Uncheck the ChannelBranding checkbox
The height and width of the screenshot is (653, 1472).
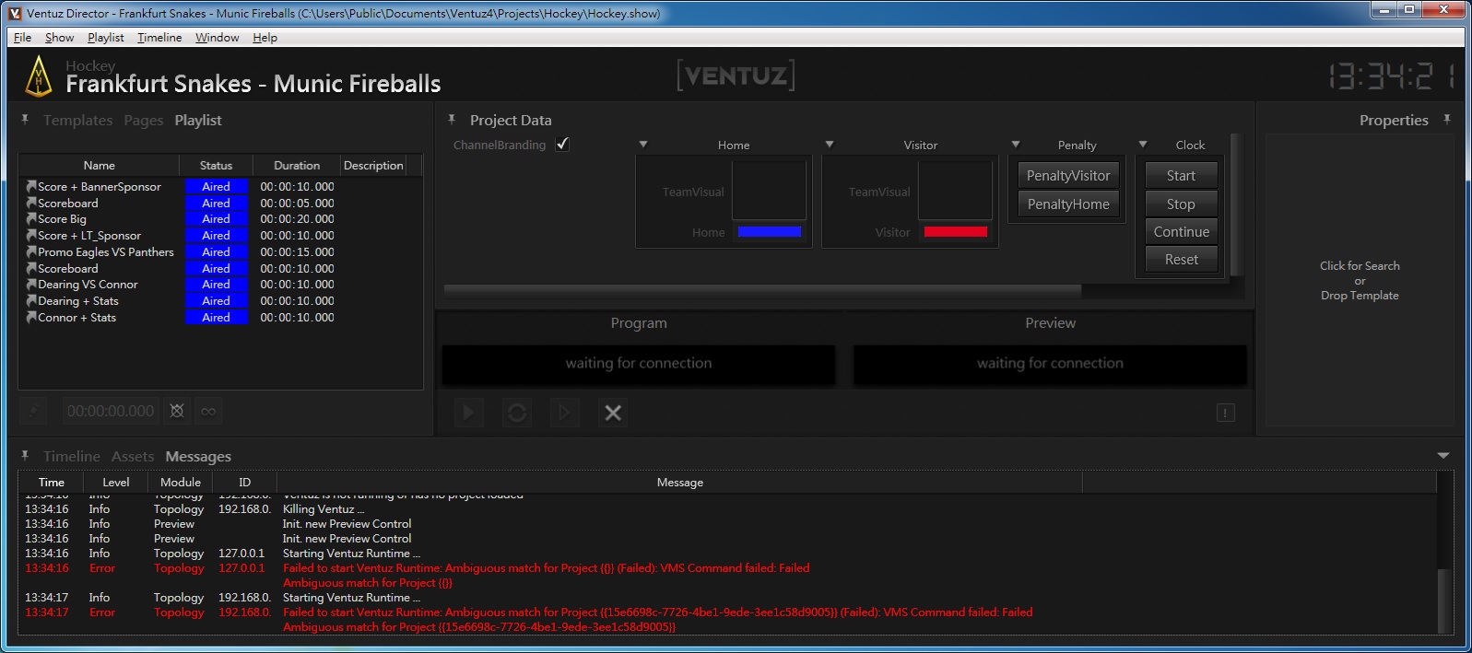[562, 145]
